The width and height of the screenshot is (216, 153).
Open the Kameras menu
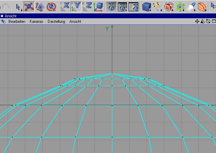point(36,21)
